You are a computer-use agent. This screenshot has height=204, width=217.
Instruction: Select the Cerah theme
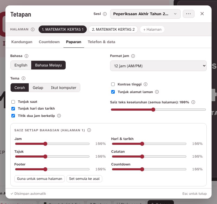click(x=20, y=88)
